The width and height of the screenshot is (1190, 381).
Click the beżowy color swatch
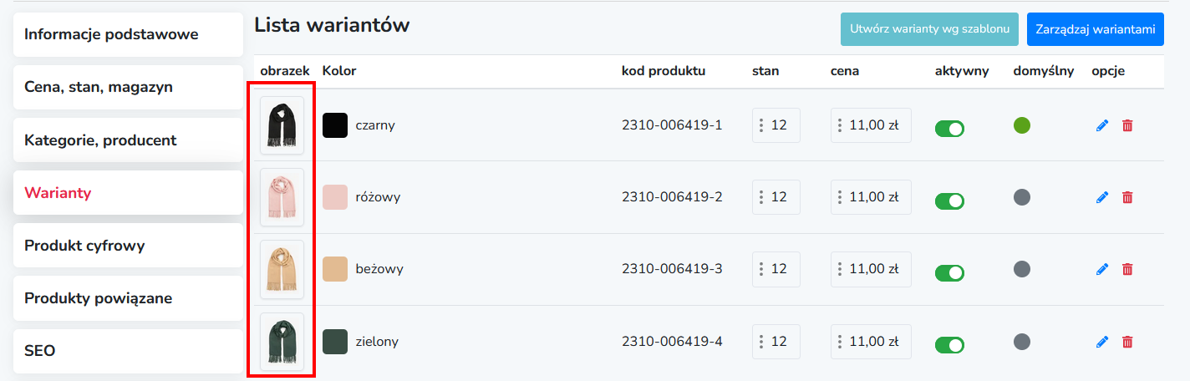click(335, 269)
